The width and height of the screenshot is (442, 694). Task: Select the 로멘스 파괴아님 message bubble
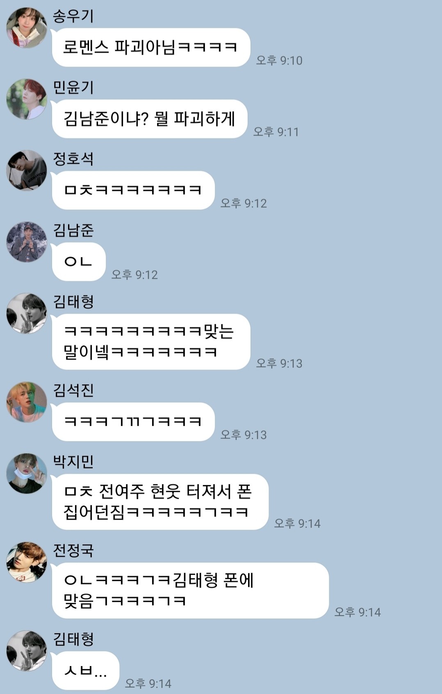pos(151,47)
